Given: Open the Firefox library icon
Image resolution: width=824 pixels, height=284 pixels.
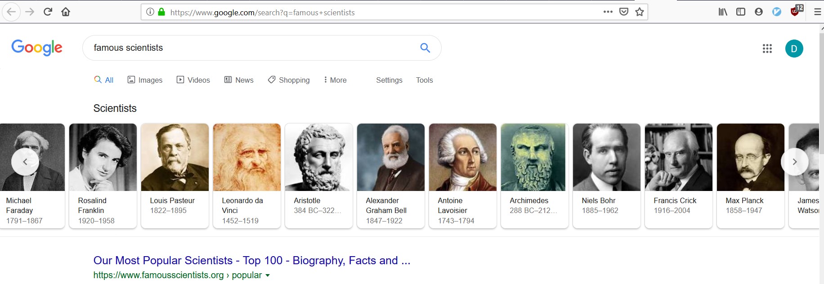Looking at the screenshot, I should pos(722,12).
